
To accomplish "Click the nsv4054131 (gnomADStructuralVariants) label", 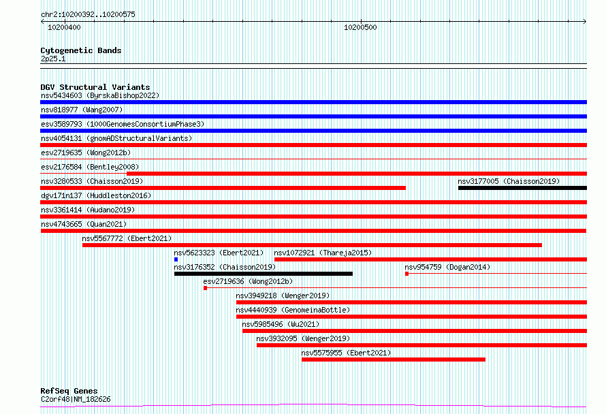I will [x=116, y=138].
